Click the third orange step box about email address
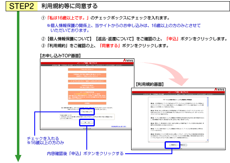 pos(87,81)
